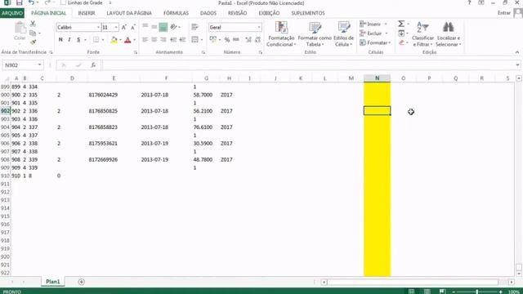This screenshot has width=523, height=294.
Task: Copy the selected cells
Action: (33, 33)
